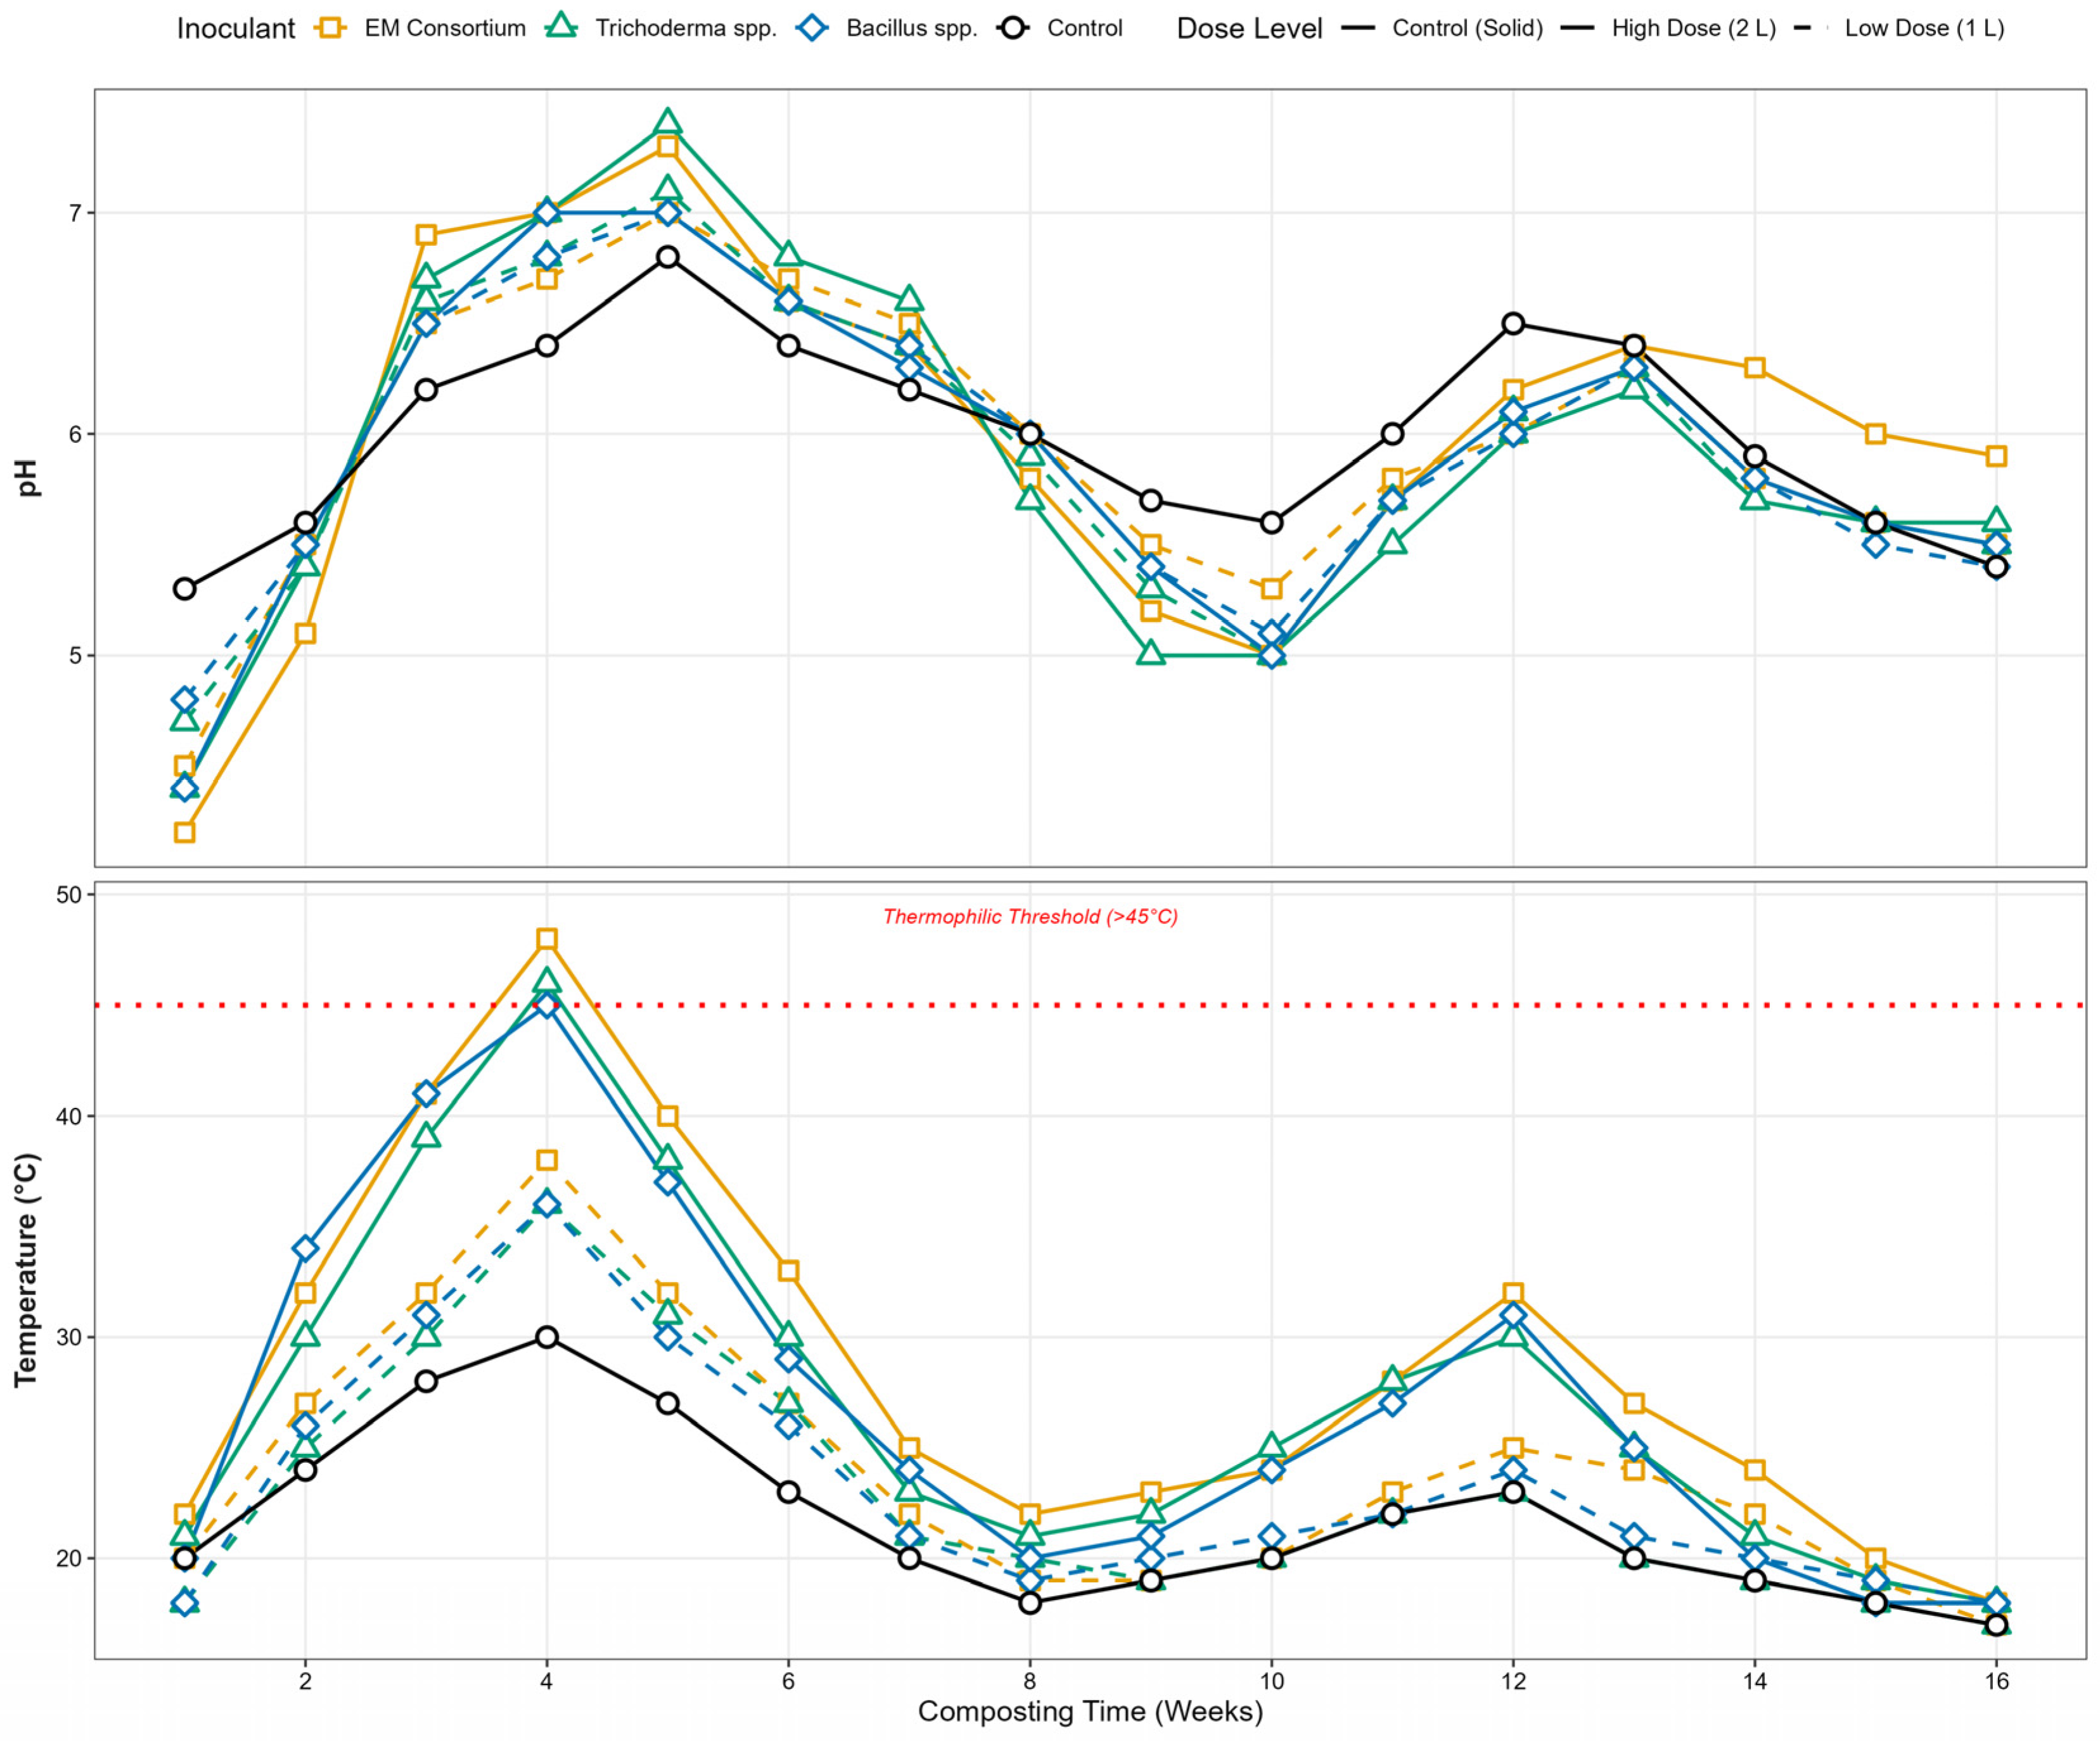
Task: Click the 50 tick label on temperature axis
Action: (68, 894)
